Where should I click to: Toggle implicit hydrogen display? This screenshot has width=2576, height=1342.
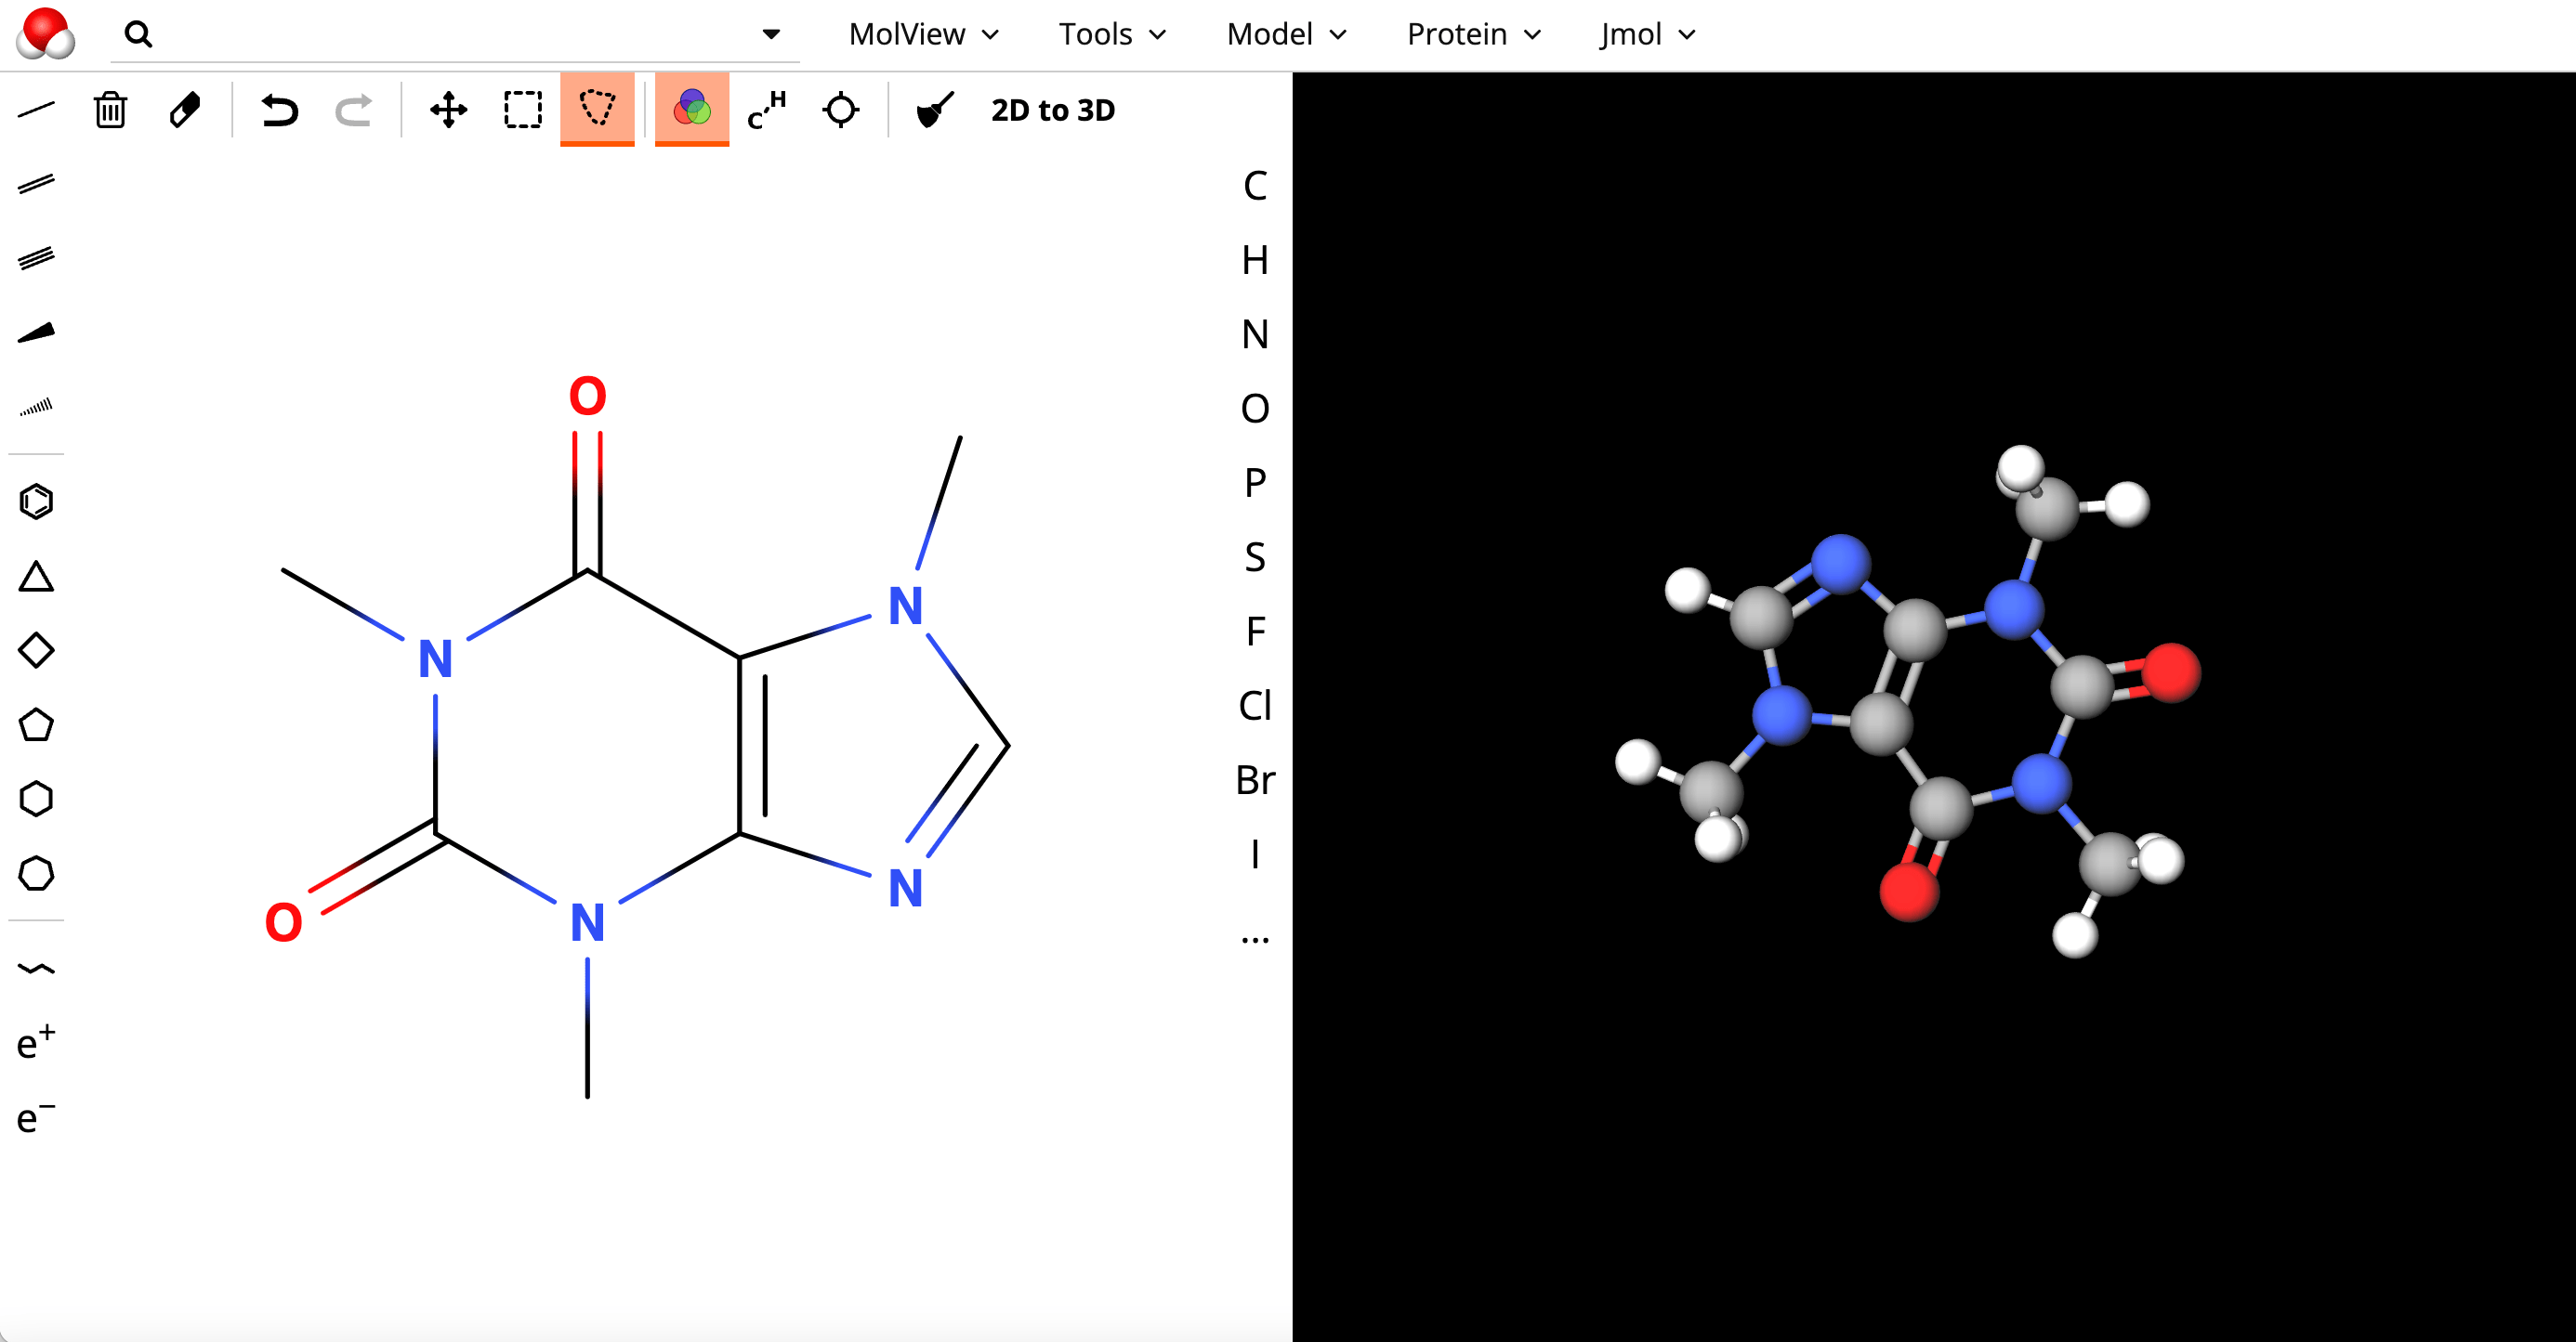pos(767,110)
